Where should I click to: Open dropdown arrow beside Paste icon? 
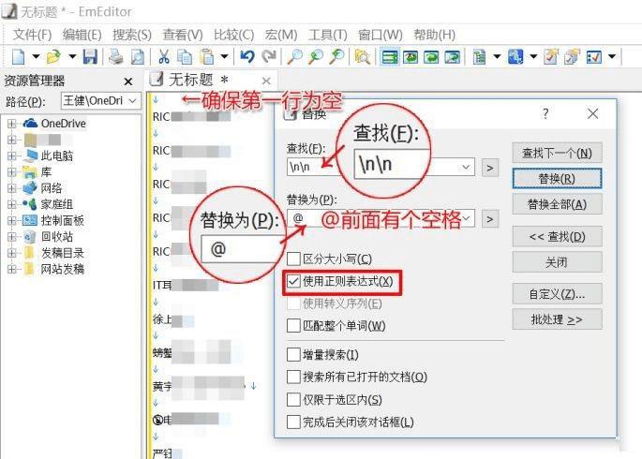point(224,56)
